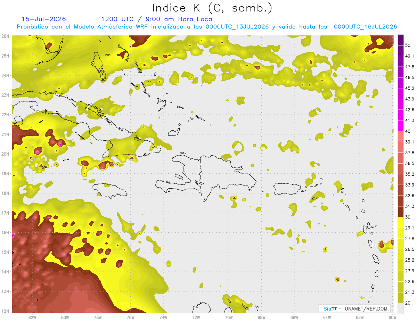Image resolution: width=417 pixels, height=322 pixels.
Task: Click the 76W longitude label
Action: tap(130, 317)
